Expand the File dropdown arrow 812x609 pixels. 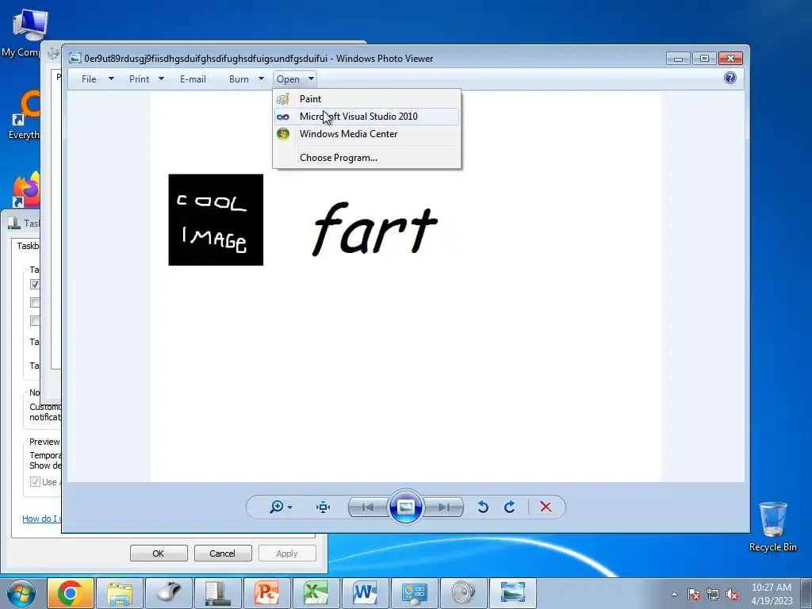[111, 79]
